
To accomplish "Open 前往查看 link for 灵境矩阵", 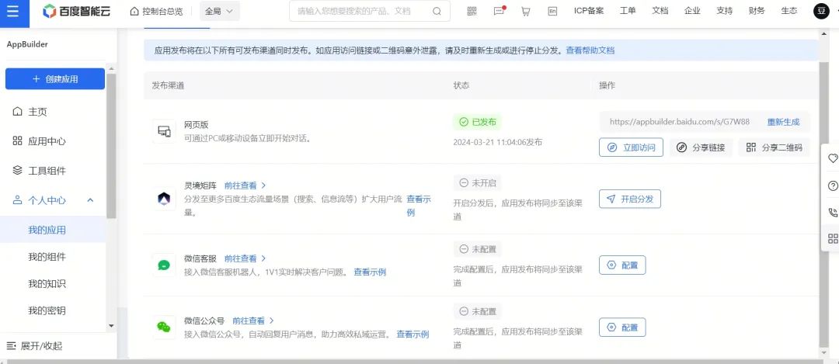I will click(245, 185).
